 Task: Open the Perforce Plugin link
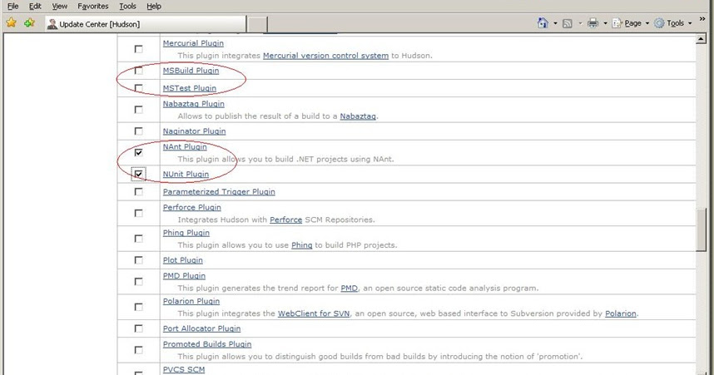(192, 207)
